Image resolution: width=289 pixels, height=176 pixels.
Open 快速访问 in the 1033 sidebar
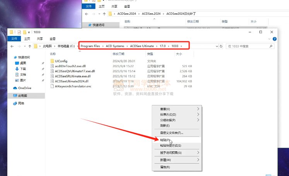point(24,57)
